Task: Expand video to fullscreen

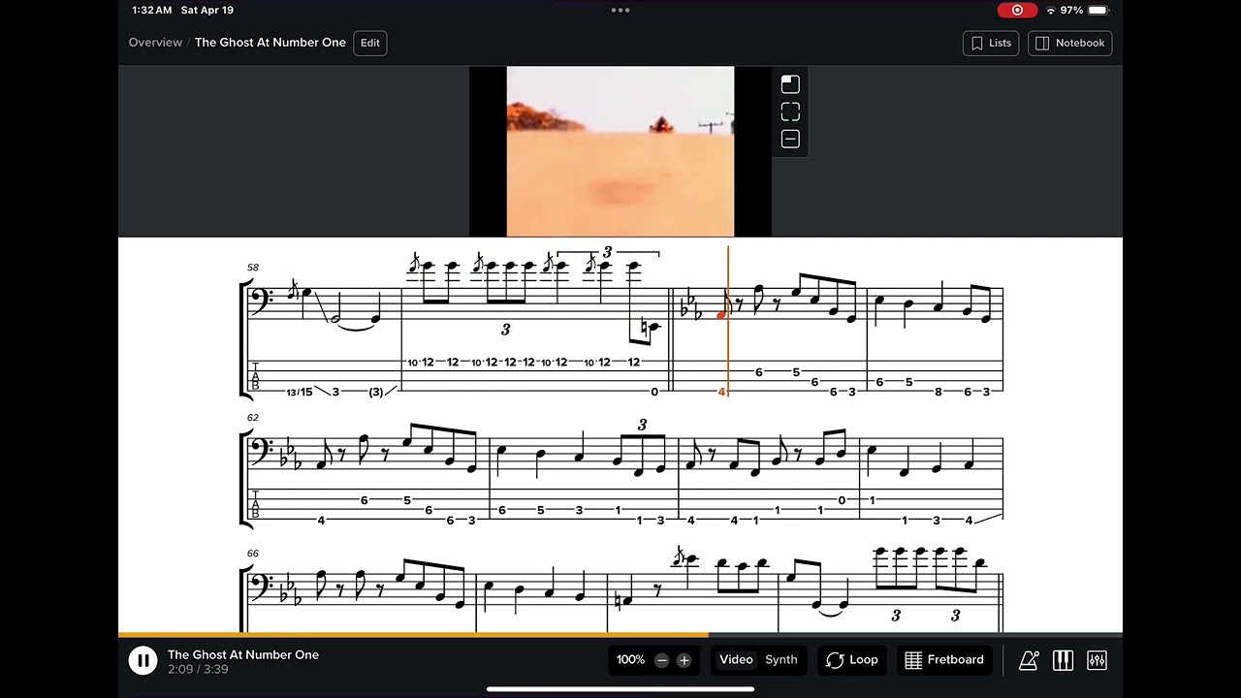Action: [x=790, y=111]
